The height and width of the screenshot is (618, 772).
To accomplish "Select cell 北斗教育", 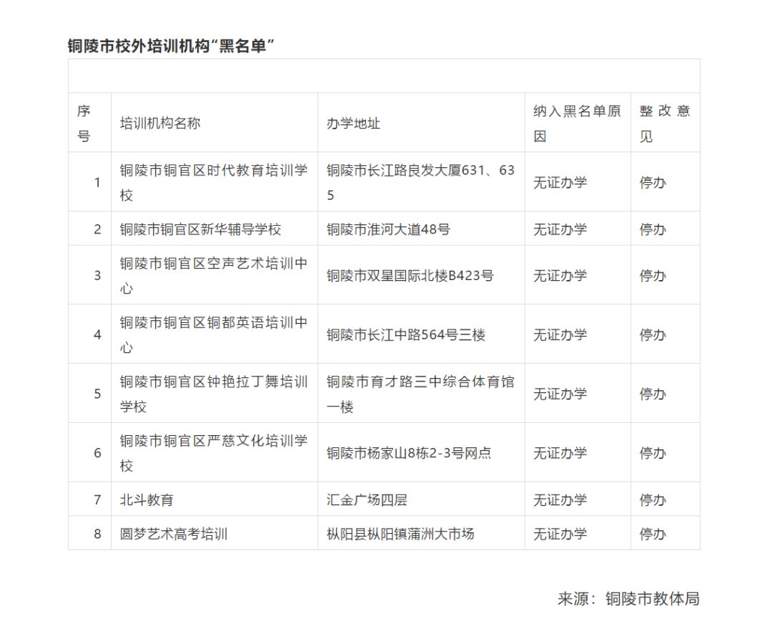I will (x=214, y=499).
